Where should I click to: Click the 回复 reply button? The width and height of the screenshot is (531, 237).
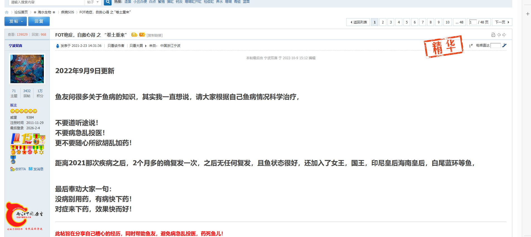[39, 21]
